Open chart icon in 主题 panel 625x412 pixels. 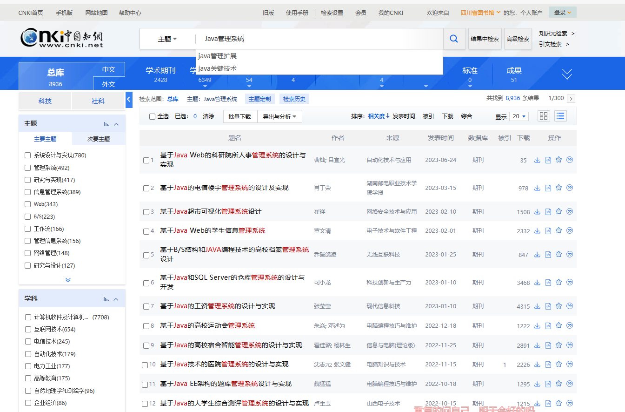click(106, 124)
